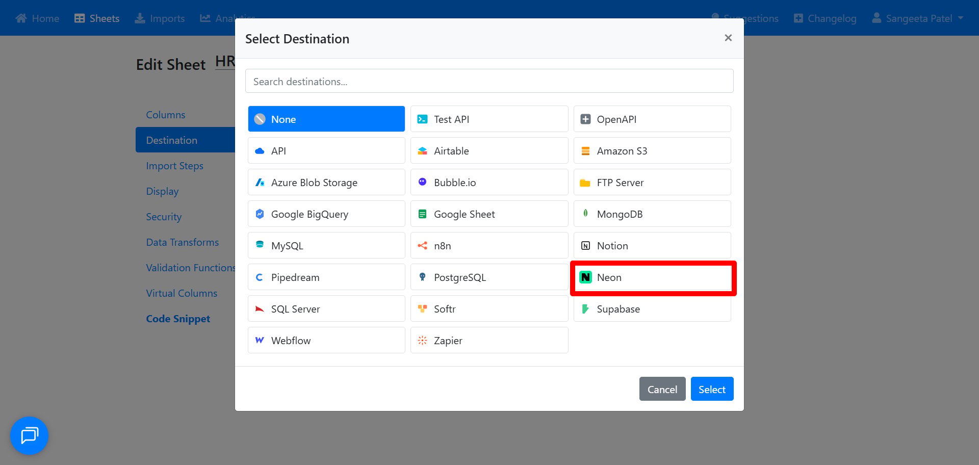Go to Import Steps section
This screenshot has width=979, height=465.
click(174, 166)
